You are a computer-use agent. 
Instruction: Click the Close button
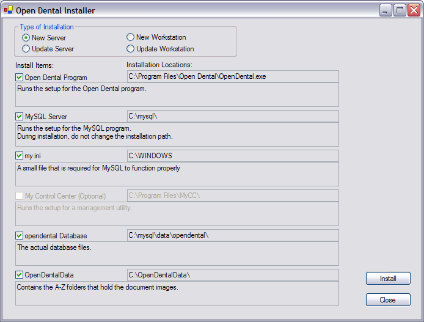[388, 300]
